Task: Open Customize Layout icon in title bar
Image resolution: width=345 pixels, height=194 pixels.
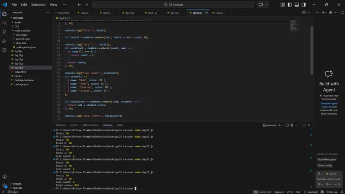Action: [x=283, y=5]
